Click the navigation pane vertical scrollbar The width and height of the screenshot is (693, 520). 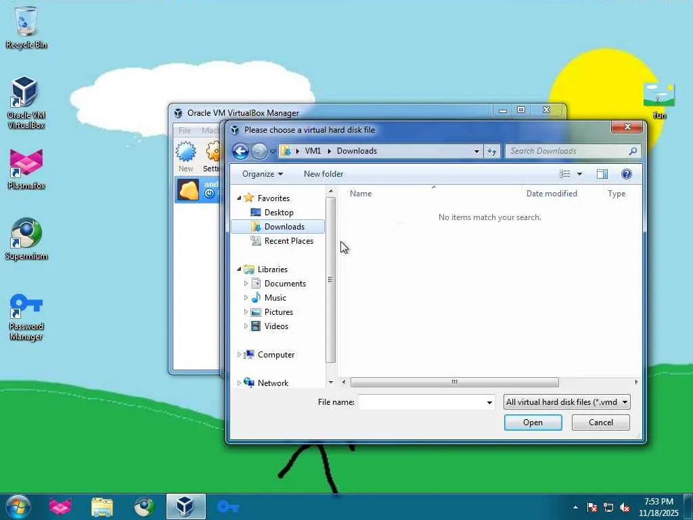coord(330,280)
